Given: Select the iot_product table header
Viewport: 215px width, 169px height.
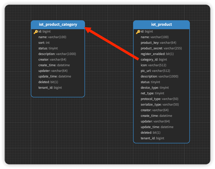Looking at the screenshot, I should tap(162, 25).
